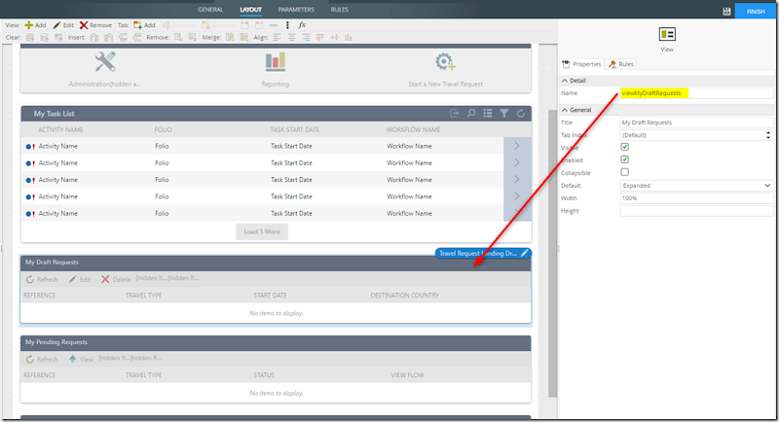Open the fx expression editor
Image resolution: width=779 pixels, height=422 pixels.
click(302, 24)
